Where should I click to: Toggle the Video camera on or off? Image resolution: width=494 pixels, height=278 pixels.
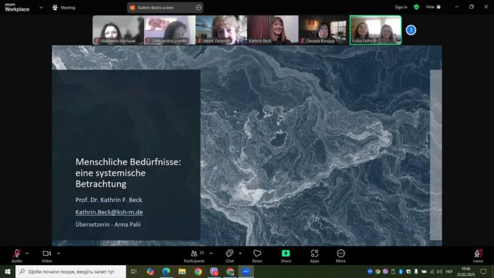click(x=46, y=254)
